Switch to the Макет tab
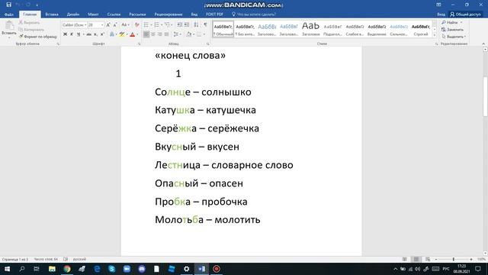 click(93, 15)
